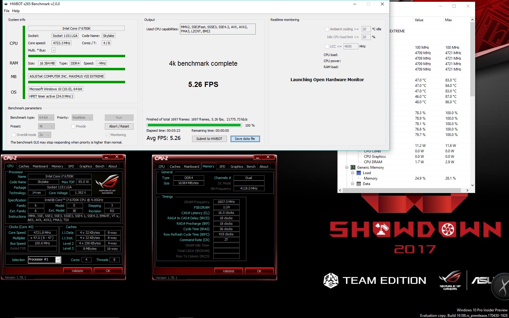Toggle the LCC limit checkbox

pyautogui.click(x=327, y=46)
